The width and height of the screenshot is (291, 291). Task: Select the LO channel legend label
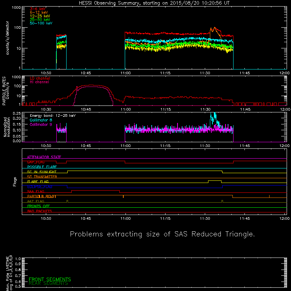pyautogui.click(x=40, y=78)
